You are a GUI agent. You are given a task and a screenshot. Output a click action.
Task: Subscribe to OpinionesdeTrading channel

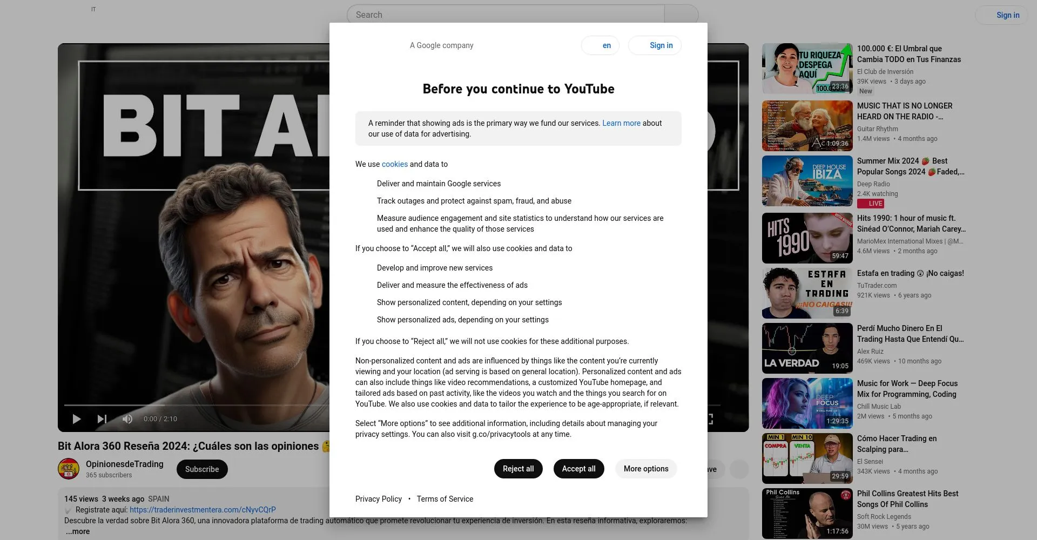pos(202,469)
